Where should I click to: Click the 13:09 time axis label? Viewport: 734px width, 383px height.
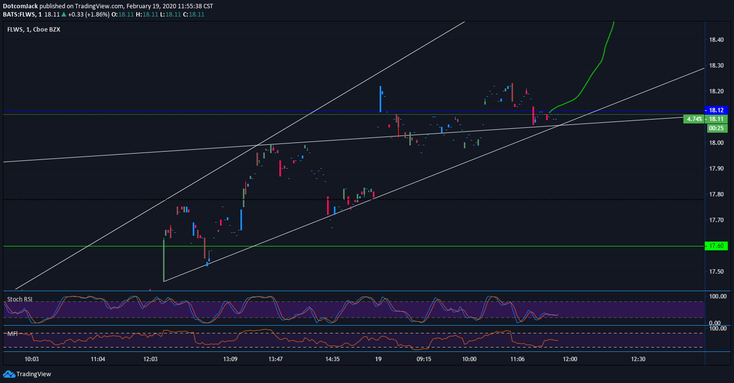pyautogui.click(x=230, y=359)
